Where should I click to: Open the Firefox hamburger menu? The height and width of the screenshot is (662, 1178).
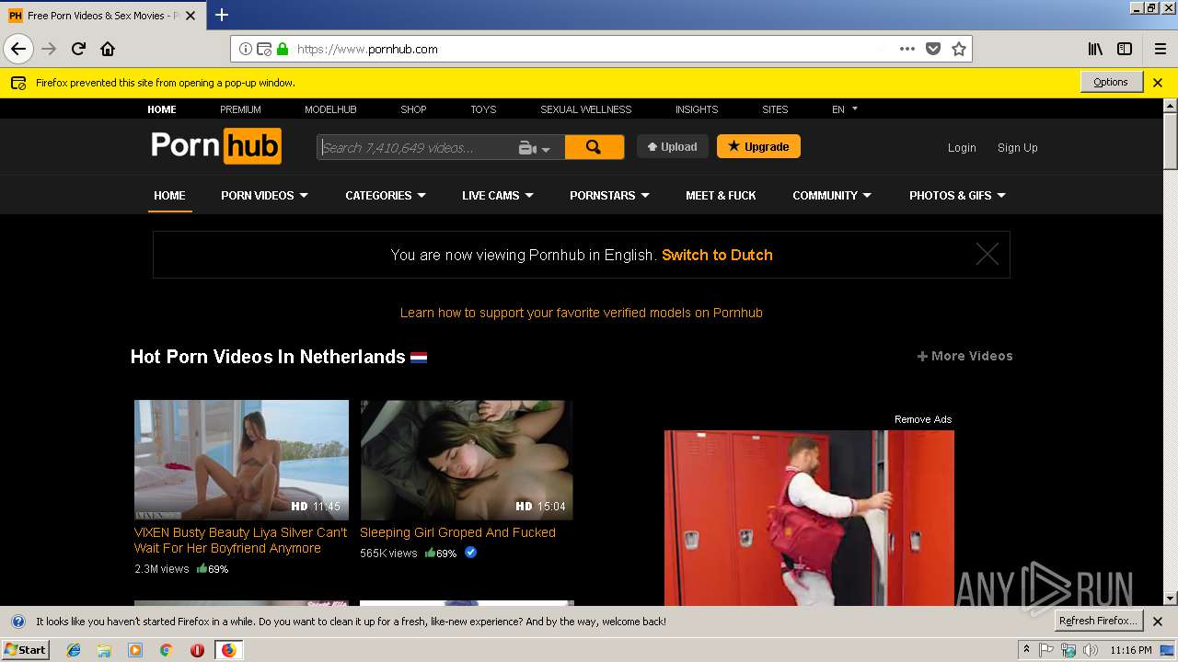[1161, 49]
